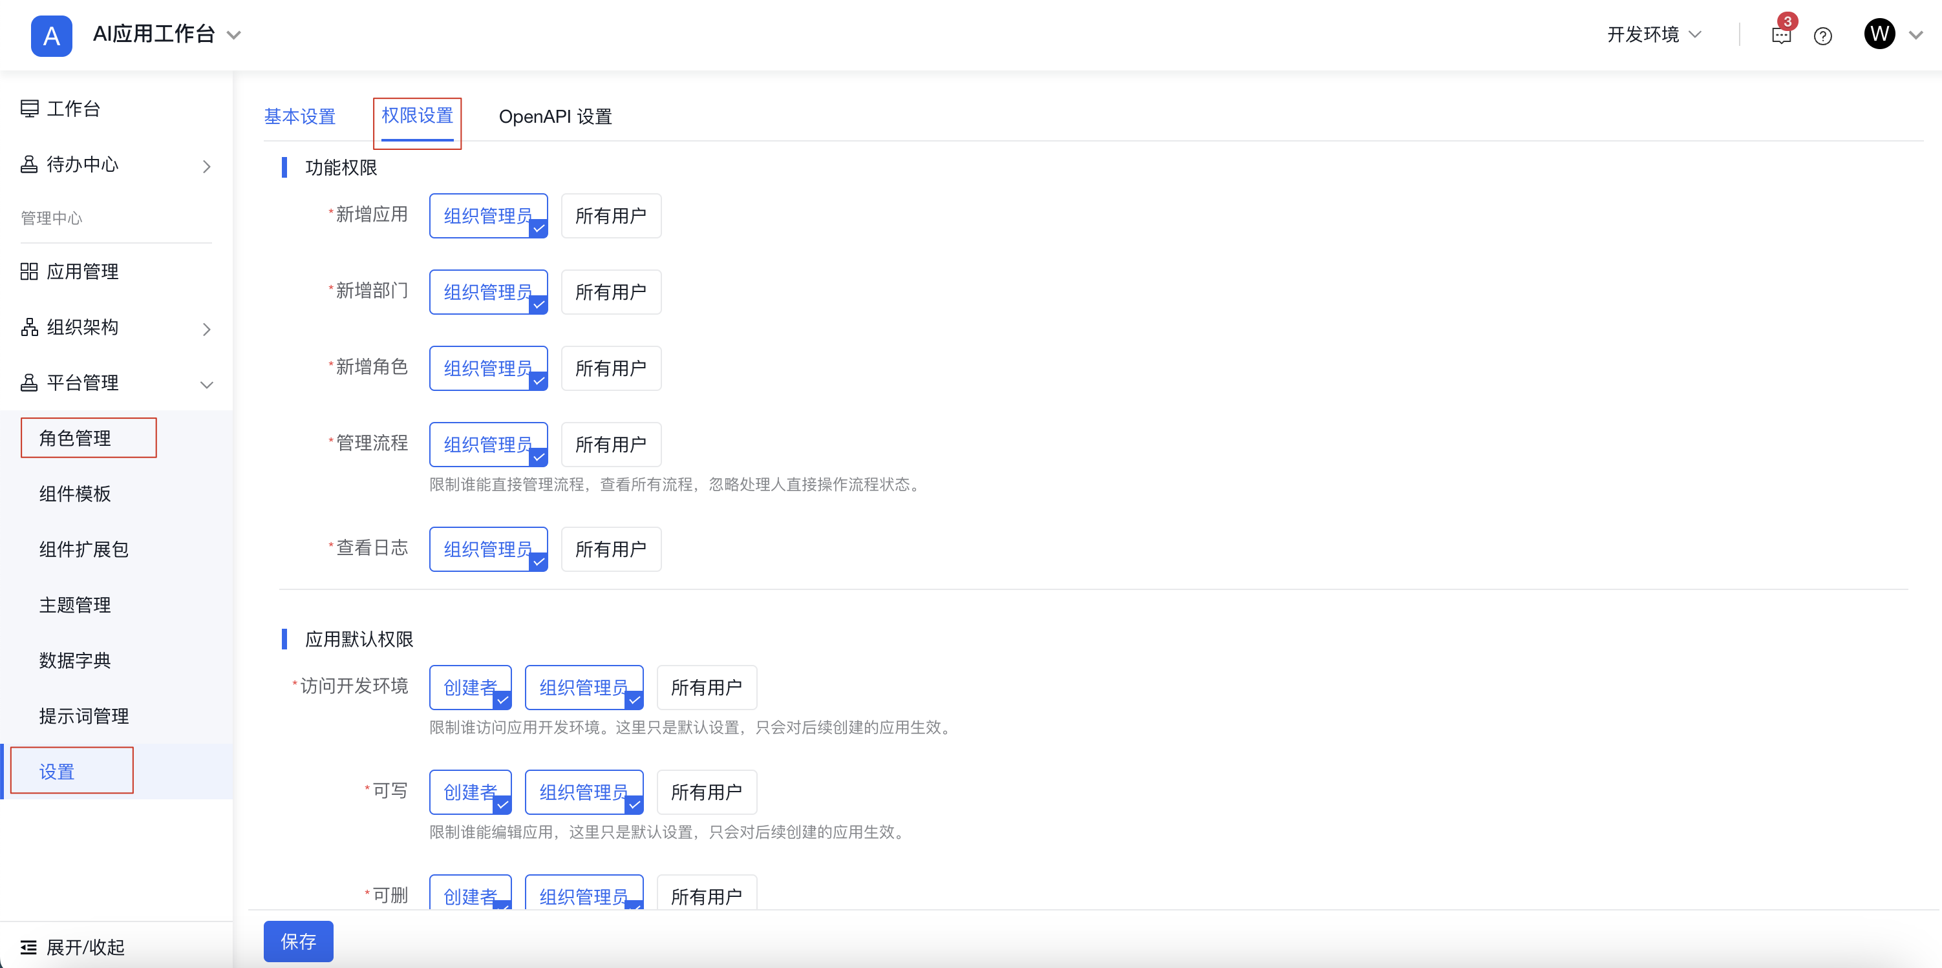Switch to the 权限设置 tab
1942x968 pixels.
pos(418,115)
